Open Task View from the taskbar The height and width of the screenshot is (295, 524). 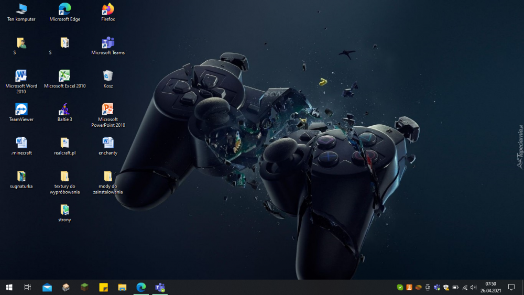coord(28,287)
